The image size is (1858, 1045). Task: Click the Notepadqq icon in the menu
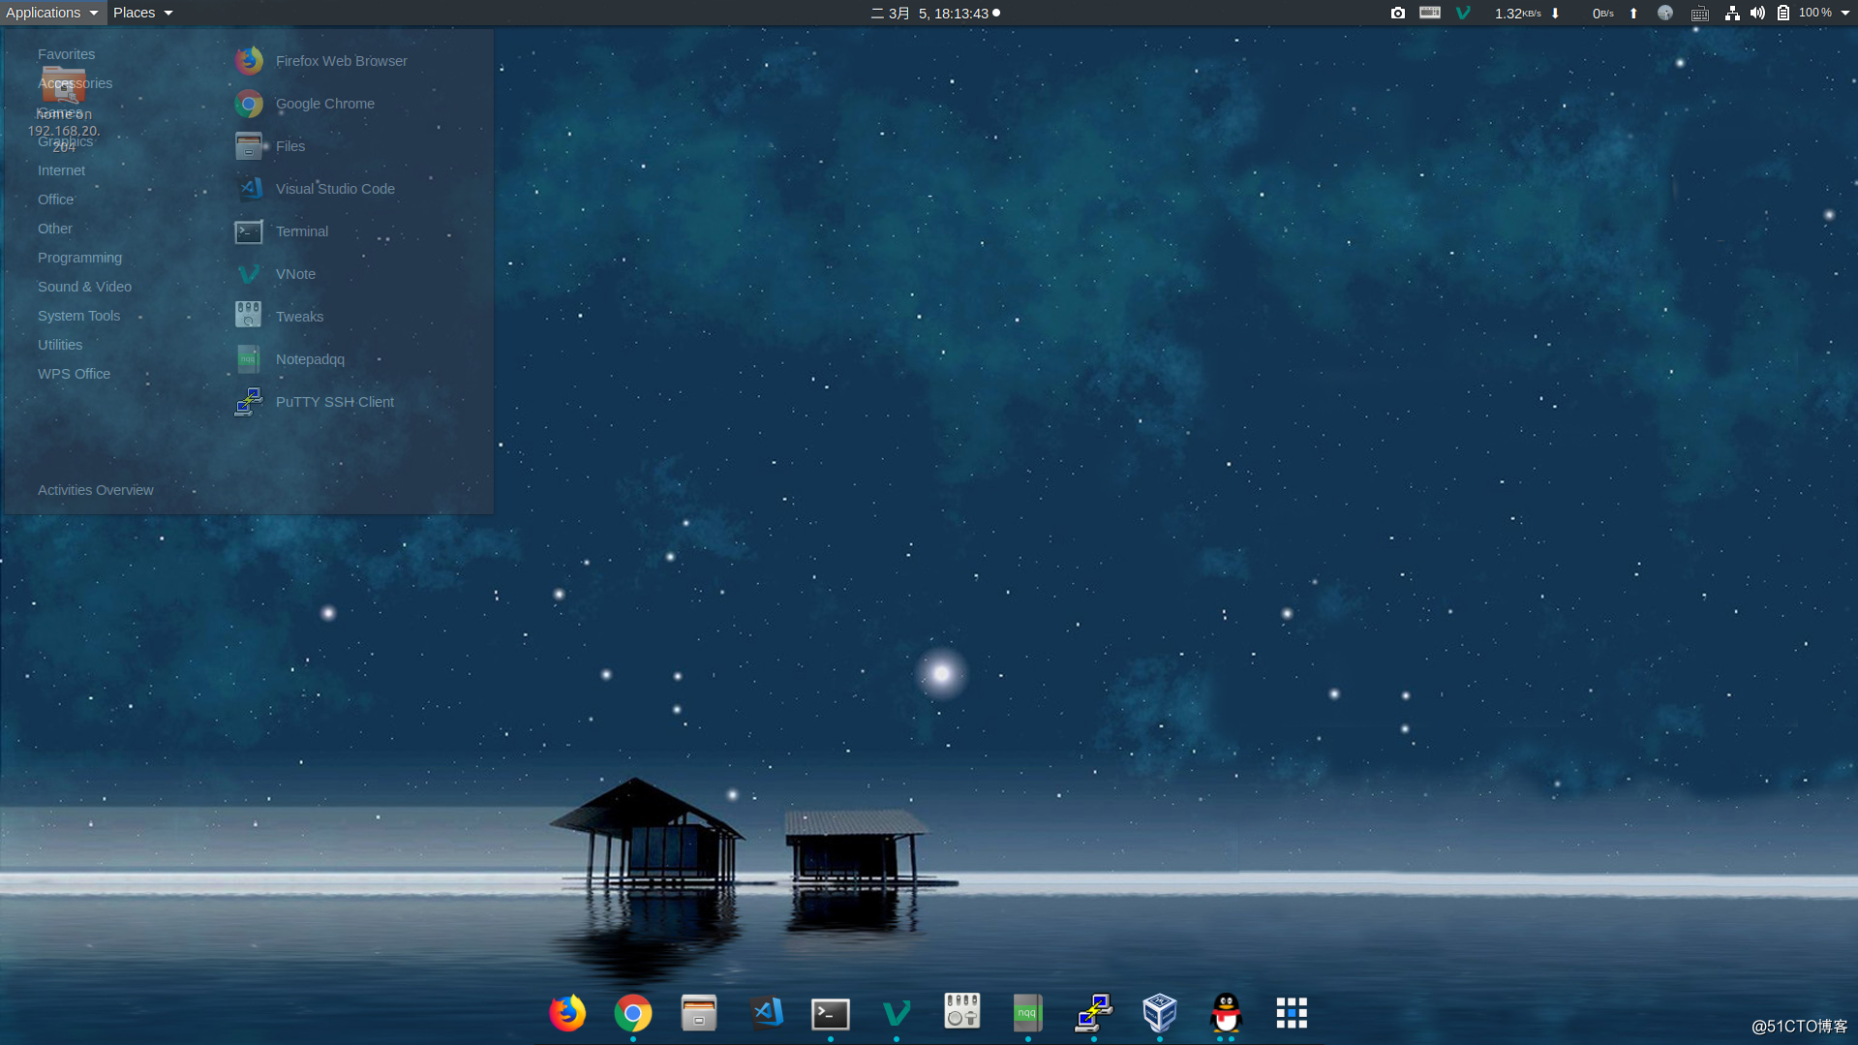pos(249,359)
